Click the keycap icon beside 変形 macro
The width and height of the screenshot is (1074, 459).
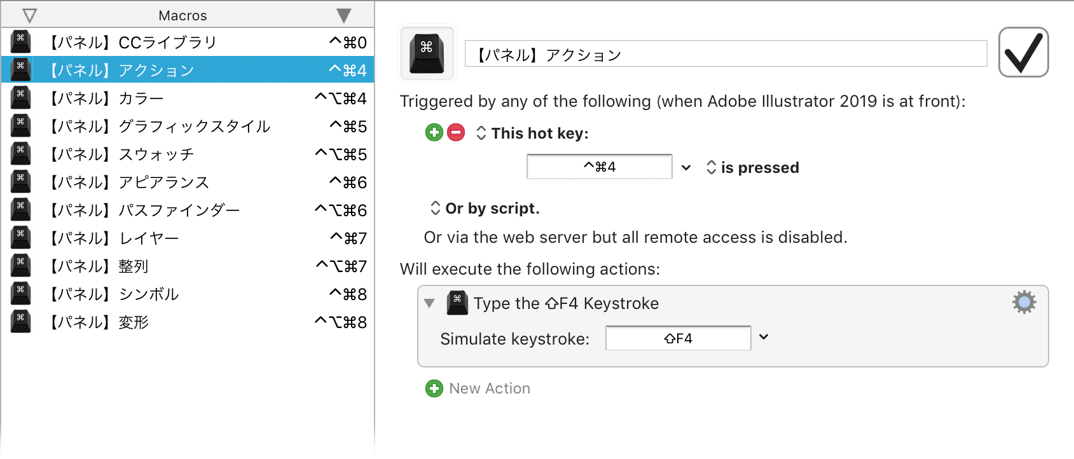point(20,322)
